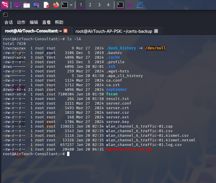The image size is (216, 183).
Task: Click the result.txt file name
Action: tap(118, 99)
